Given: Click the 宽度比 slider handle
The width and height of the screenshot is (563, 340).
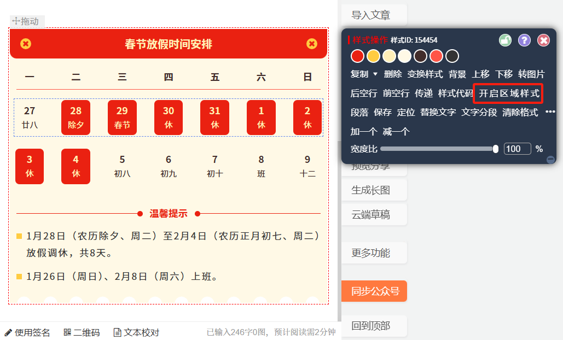Looking at the screenshot, I should click(496, 149).
